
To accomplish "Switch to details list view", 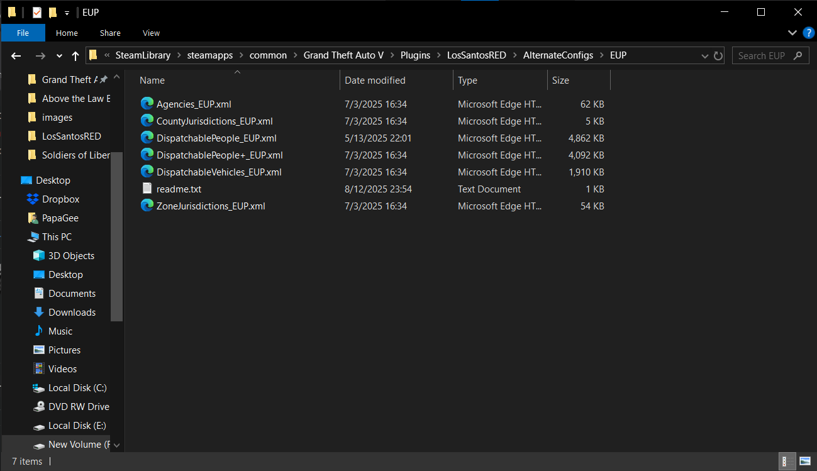I will (x=786, y=462).
